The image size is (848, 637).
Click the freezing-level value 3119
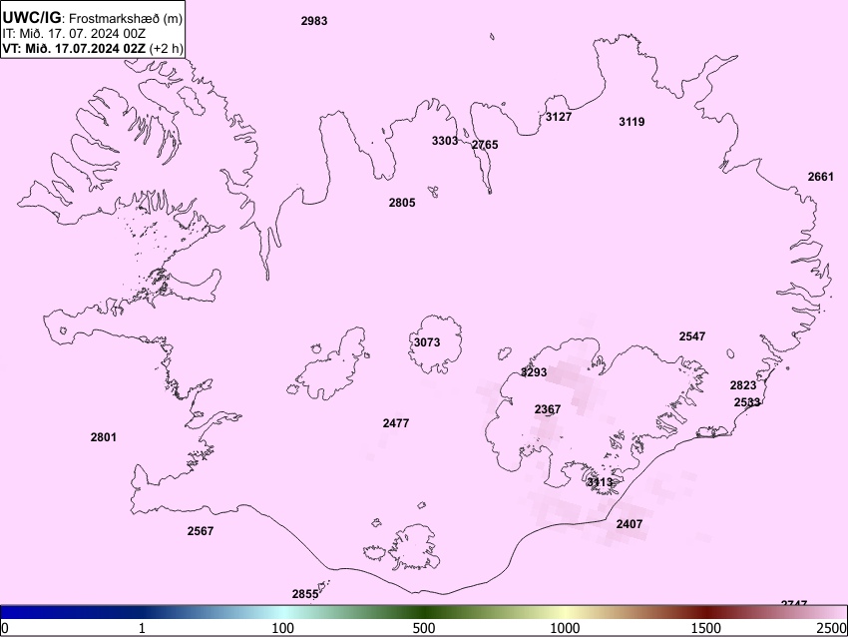tap(632, 122)
